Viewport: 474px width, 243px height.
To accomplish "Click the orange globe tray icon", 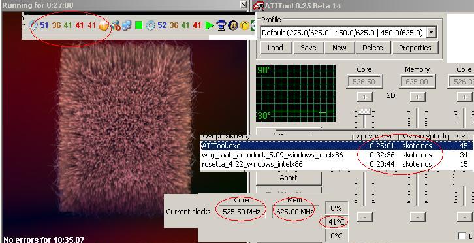I will [x=103, y=25].
